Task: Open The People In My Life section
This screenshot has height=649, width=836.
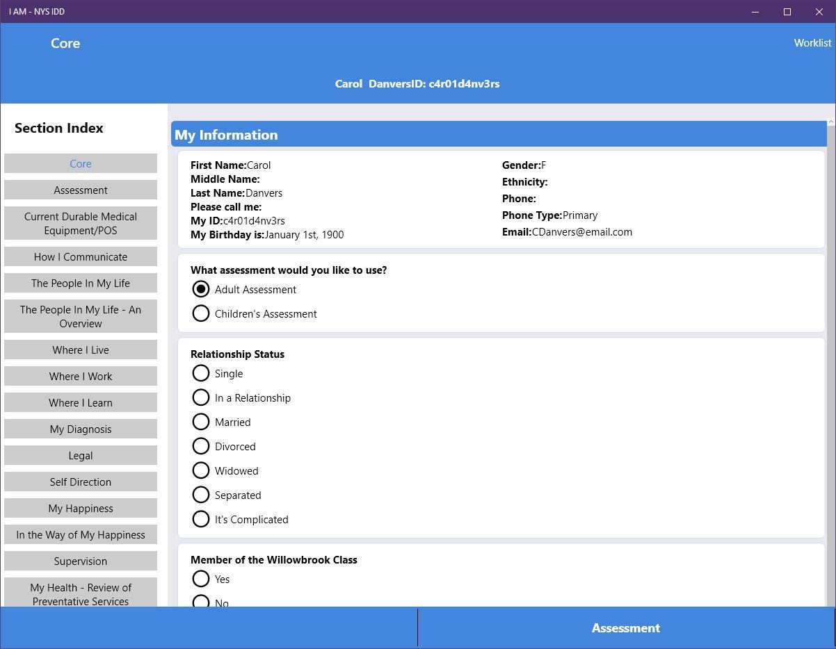Action: 81,283
